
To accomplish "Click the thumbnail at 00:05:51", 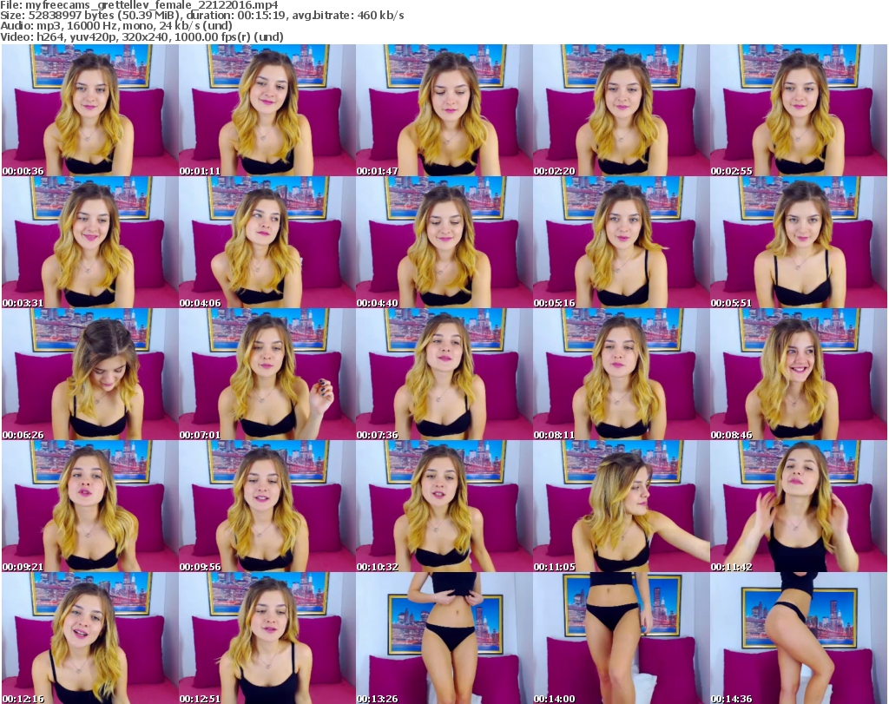I will 798,242.
